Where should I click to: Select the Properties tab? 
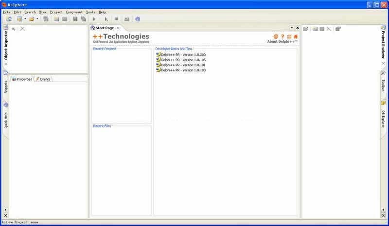click(x=22, y=79)
